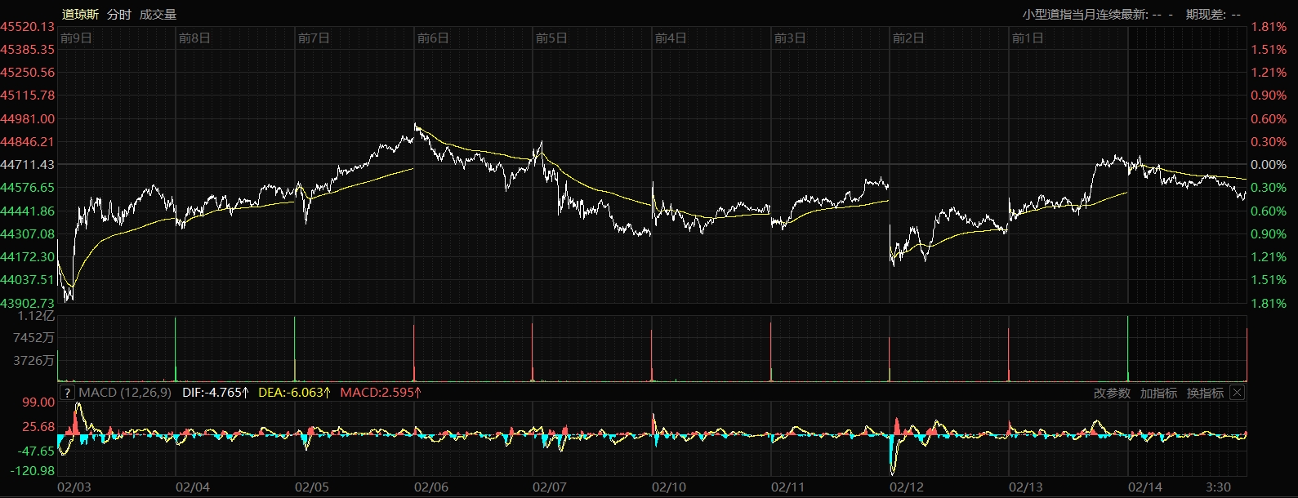
Task: Open 改参数 to modify indicator parameters
Action: coord(1112,393)
